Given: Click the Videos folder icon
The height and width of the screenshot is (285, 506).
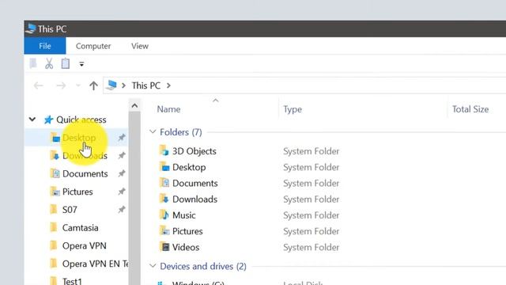Looking at the screenshot, I should (x=164, y=246).
